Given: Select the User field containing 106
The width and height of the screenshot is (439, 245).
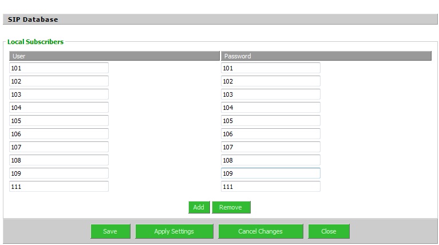Looking at the screenshot, I should (59, 134).
